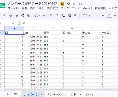Activate the paint format tool

tap(29, 16)
